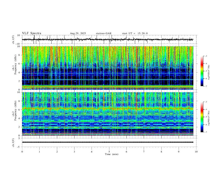Click inside the ch.2 spectrogram panel
The width and height of the screenshot is (221, 170).
[x=108, y=114]
